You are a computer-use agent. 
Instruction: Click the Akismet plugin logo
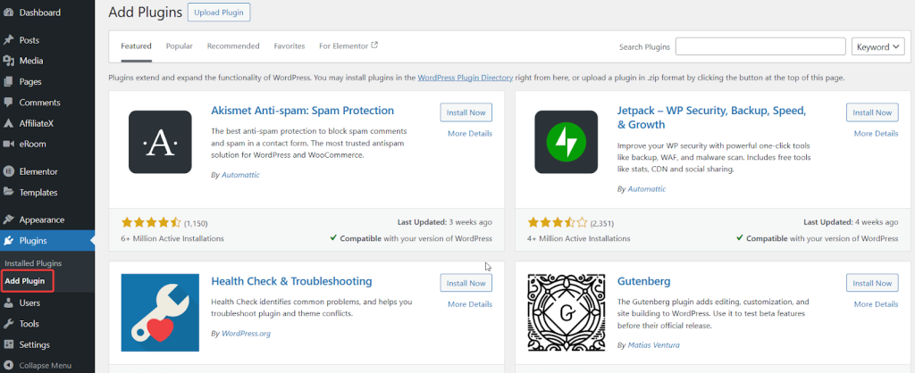tap(160, 142)
